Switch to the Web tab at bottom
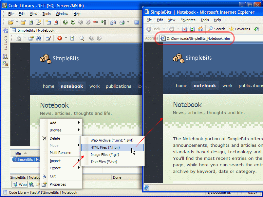The image size is (263, 197). point(20,185)
